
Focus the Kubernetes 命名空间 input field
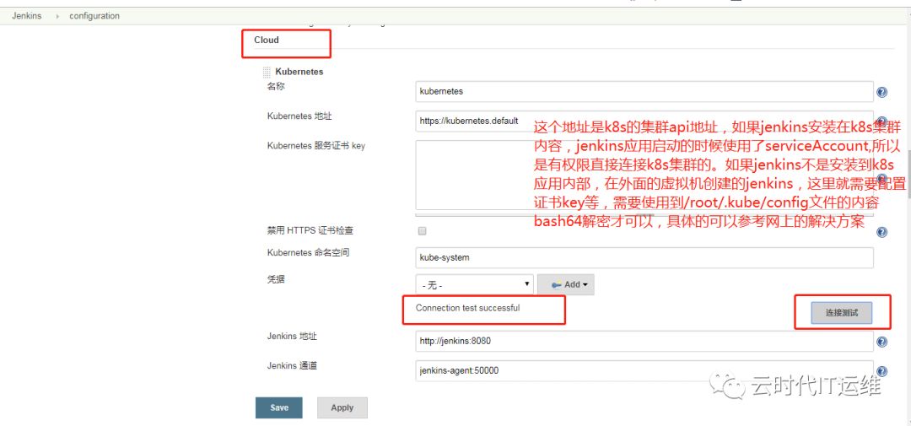[x=644, y=257]
